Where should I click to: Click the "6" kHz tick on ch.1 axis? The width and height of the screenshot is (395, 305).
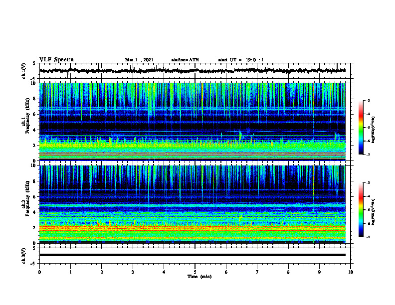(34, 114)
